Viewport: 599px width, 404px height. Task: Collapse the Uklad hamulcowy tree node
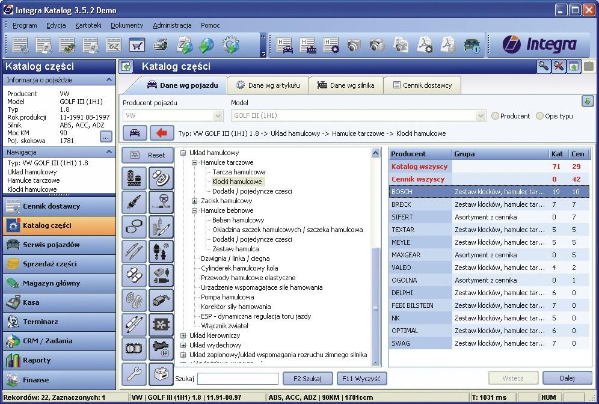point(183,153)
